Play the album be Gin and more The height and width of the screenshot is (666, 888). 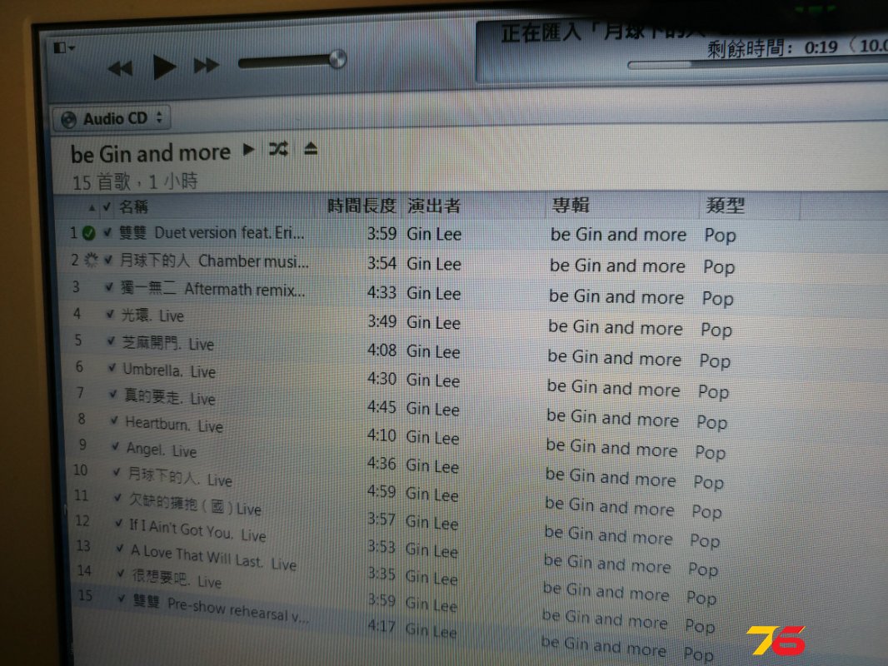click(x=248, y=149)
